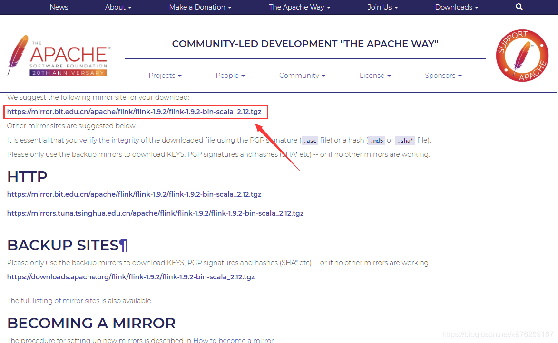The image size is (558, 343).
Task: Click the Community-Led Development heading
Action: tap(305, 44)
